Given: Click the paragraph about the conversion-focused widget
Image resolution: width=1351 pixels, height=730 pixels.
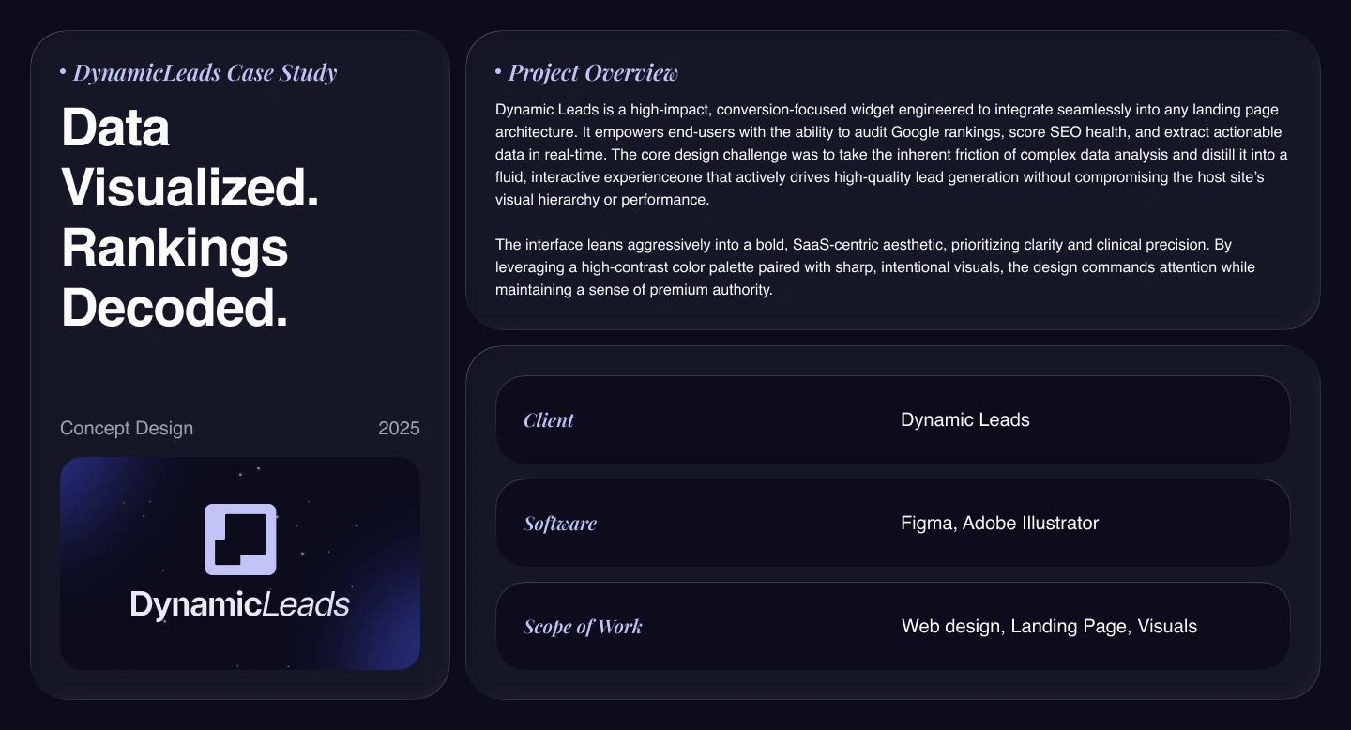Looking at the screenshot, I should click(x=891, y=155).
